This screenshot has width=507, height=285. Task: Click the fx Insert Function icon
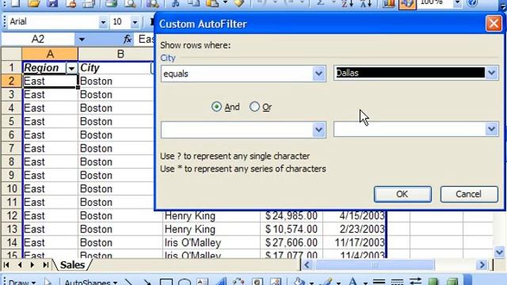click(x=128, y=39)
